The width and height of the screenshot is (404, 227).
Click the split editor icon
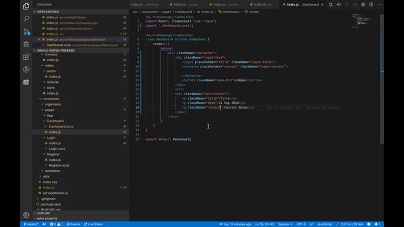click(371, 4)
